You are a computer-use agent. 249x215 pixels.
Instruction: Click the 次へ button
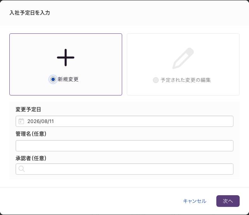pyautogui.click(x=228, y=201)
